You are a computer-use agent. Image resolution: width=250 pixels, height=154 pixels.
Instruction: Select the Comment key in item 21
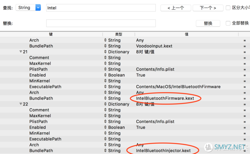click(x=39, y=58)
